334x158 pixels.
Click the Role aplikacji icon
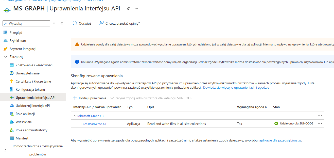(x=11, y=114)
